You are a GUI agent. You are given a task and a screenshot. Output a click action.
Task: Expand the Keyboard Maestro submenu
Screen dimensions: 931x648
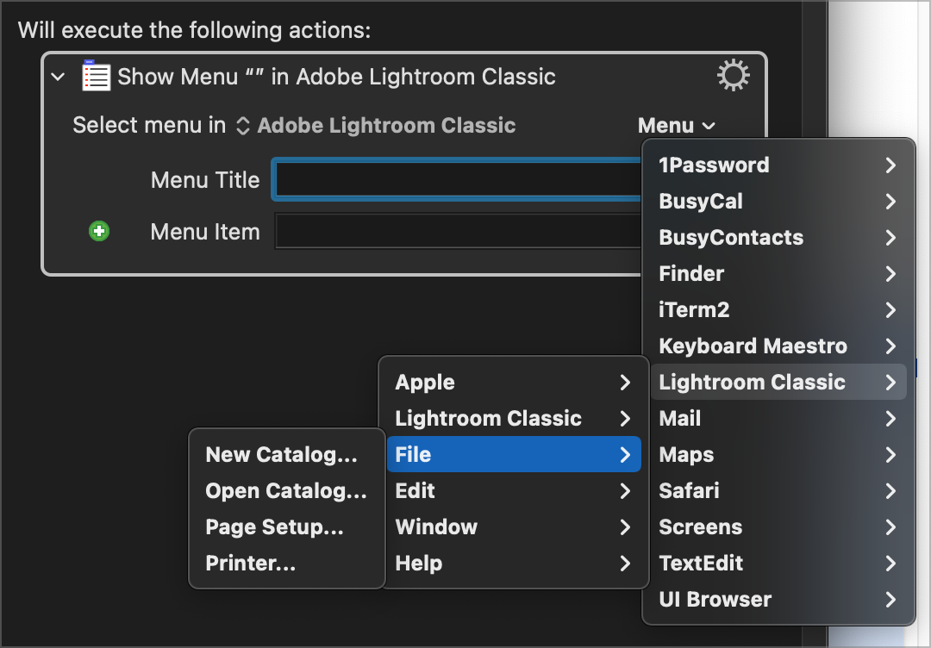point(778,346)
